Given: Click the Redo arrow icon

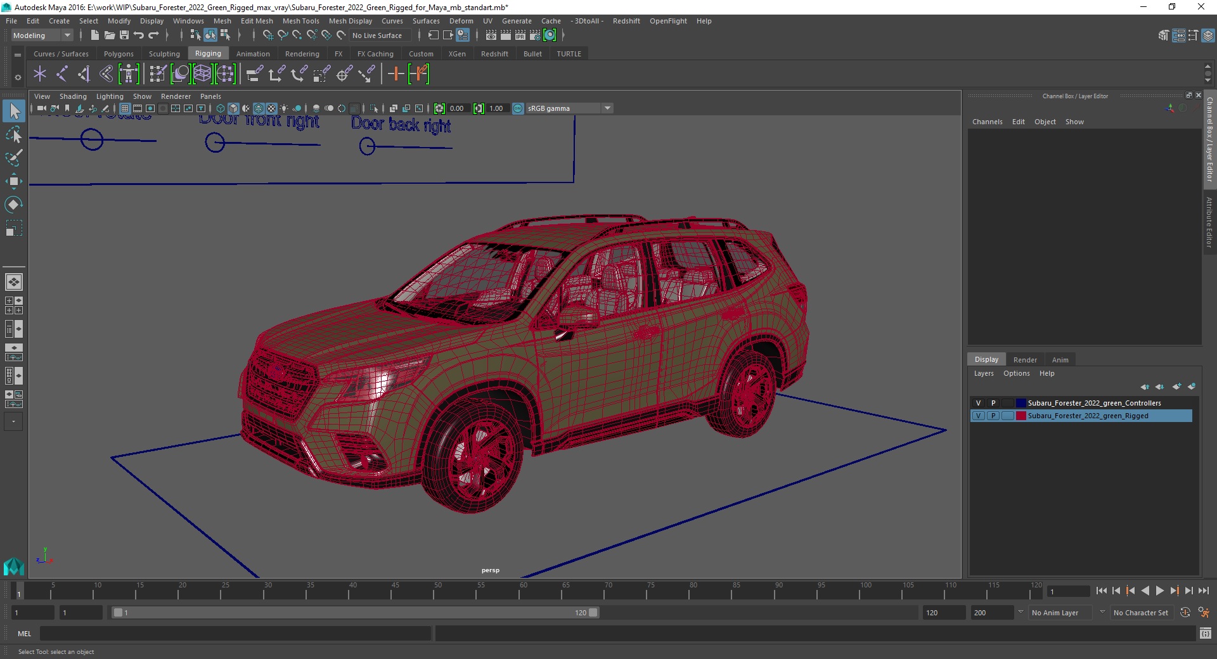Looking at the screenshot, I should pos(153,35).
